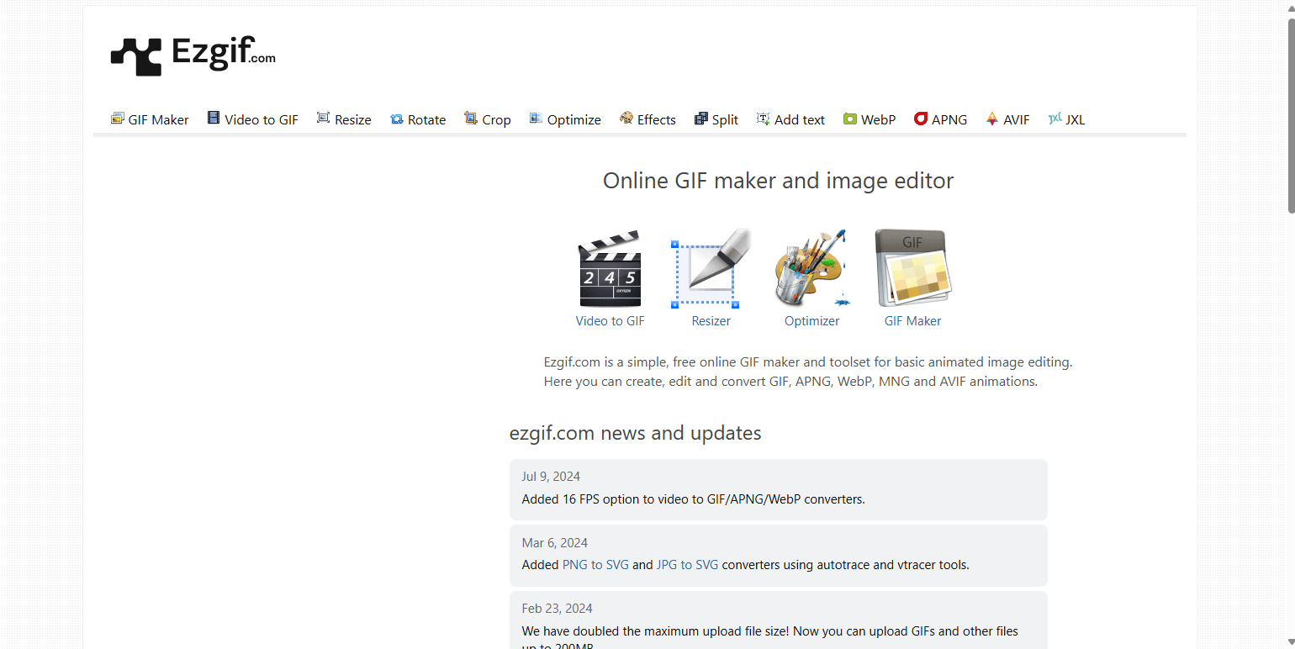
Task: Click the 'ezgif.com news and updates' heading
Action: coord(636,433)
